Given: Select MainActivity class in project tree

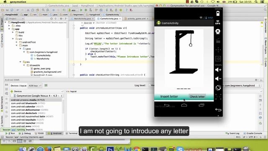Looking at the screenshot, I should pos(43,59).
